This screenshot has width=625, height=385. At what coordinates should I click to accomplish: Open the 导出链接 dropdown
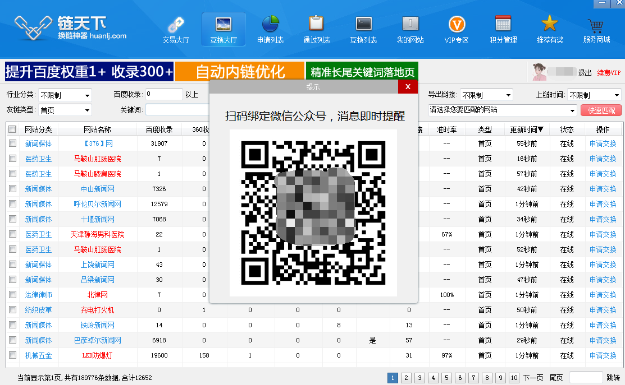point(486,95)
